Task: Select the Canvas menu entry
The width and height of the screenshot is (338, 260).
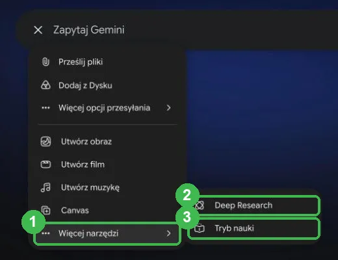Action: pyautogui.click(x=107, y=211)
